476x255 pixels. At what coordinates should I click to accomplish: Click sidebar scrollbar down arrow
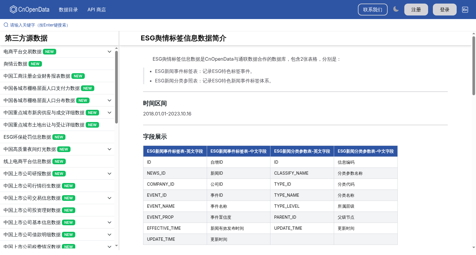(x=117, y=246)
